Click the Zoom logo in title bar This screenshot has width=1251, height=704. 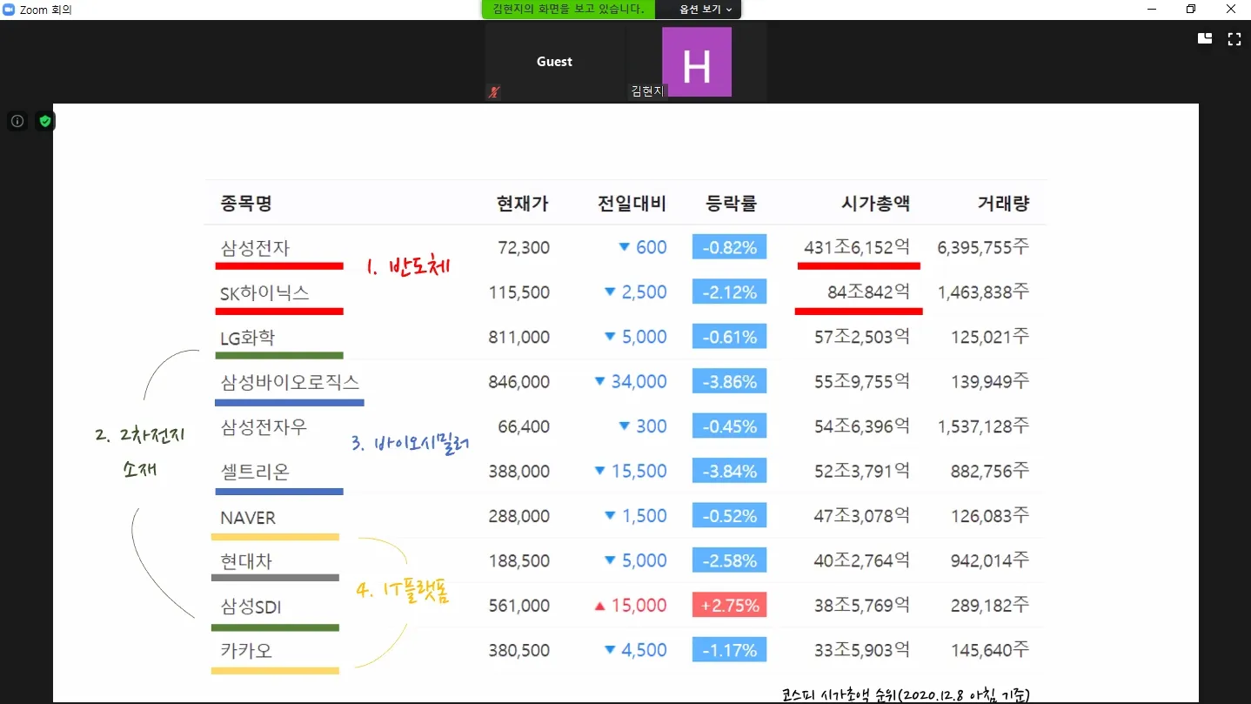(x=10, y=10)
